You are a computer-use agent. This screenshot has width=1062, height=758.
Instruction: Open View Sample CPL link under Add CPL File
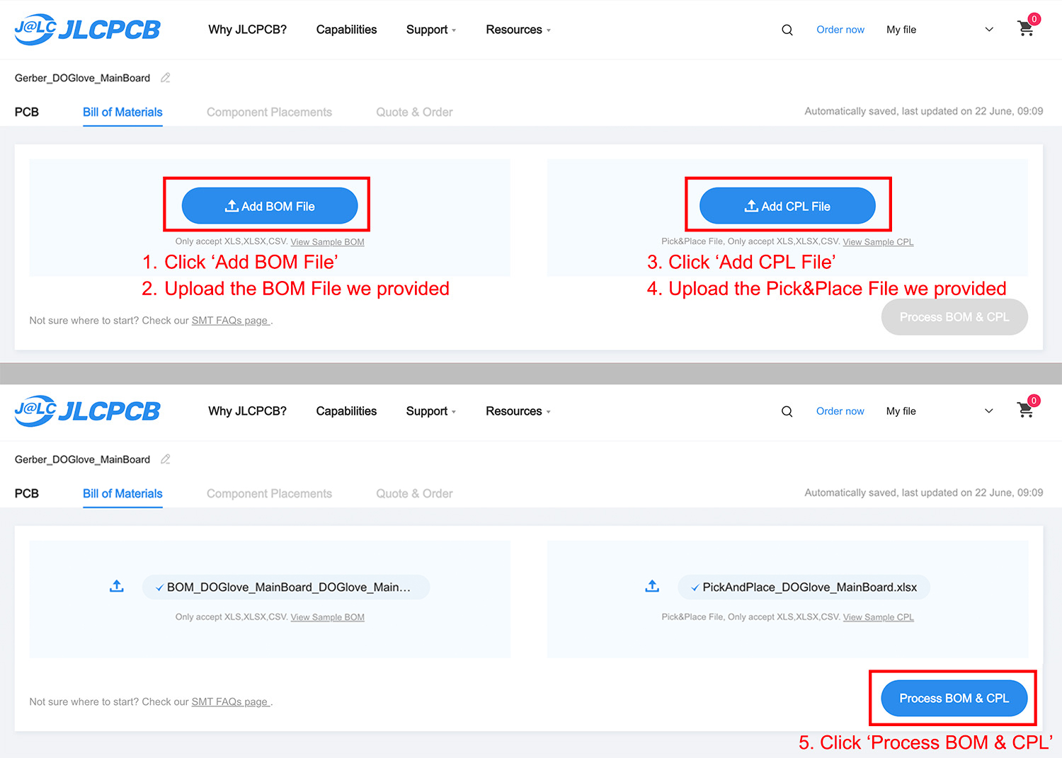click(x=878, y=242)
